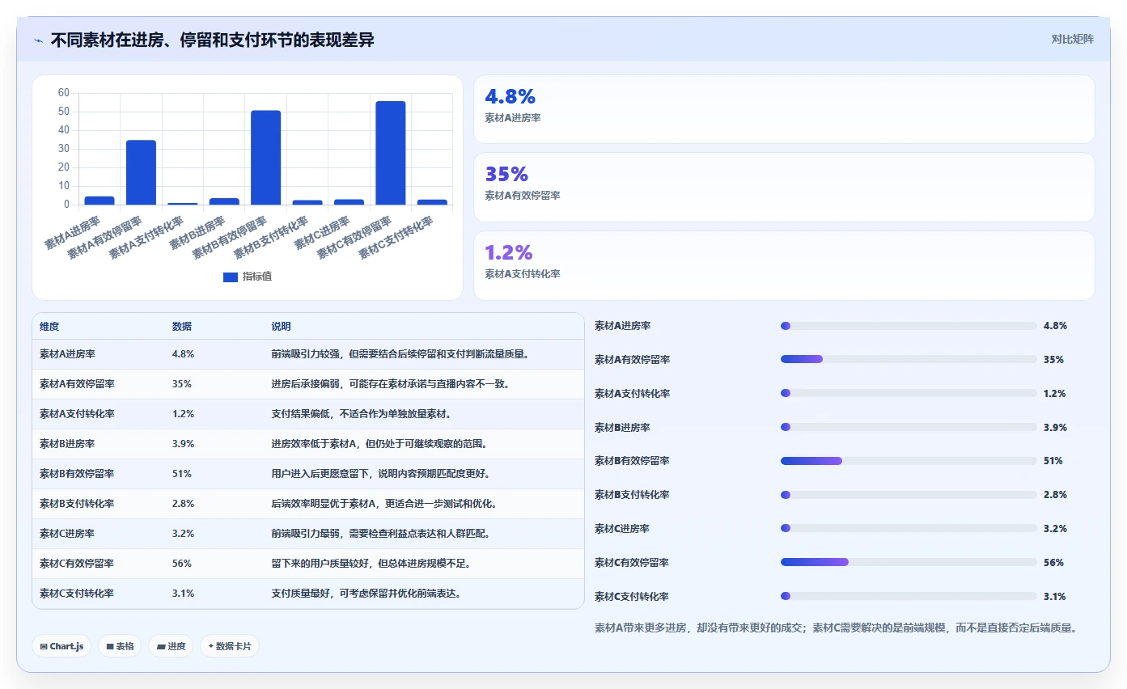Click the 56% value in the table
Viewport: 1127px width, 689px height.
(x=181, y=564)
